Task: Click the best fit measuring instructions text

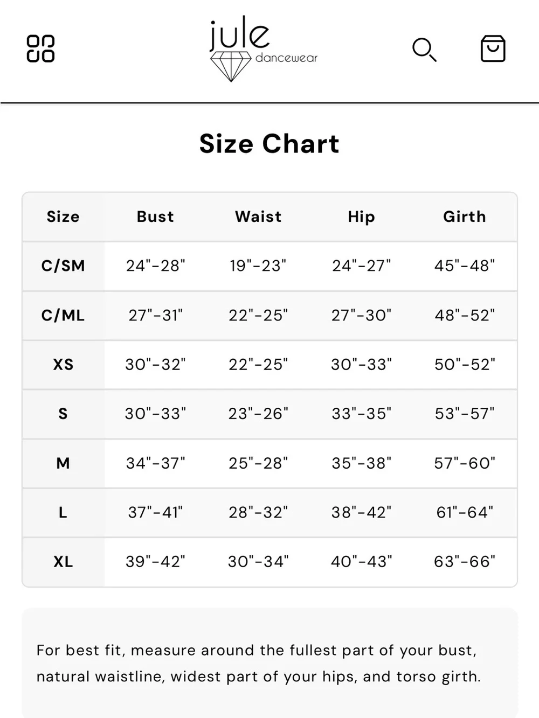Action: click(258, 663)
